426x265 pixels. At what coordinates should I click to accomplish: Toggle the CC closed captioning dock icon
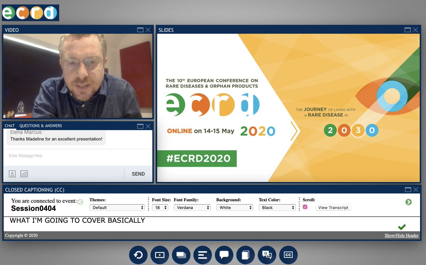288,255
